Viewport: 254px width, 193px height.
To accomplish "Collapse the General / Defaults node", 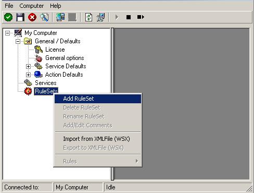I will pos(18,41).
